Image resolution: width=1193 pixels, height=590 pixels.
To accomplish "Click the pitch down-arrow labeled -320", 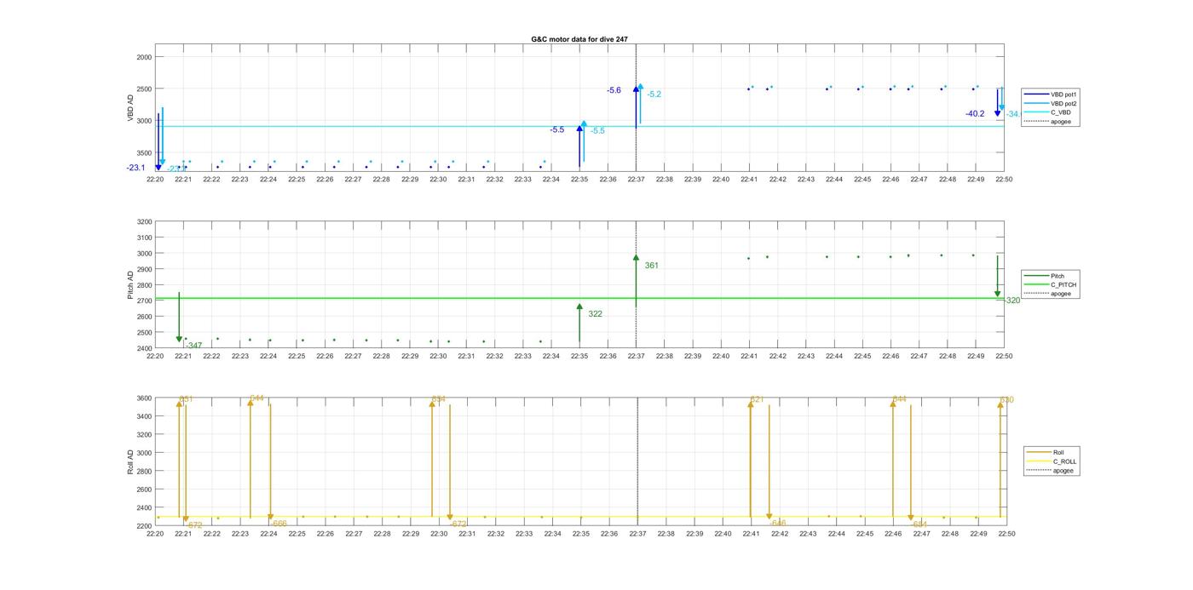I will (997, 277).
